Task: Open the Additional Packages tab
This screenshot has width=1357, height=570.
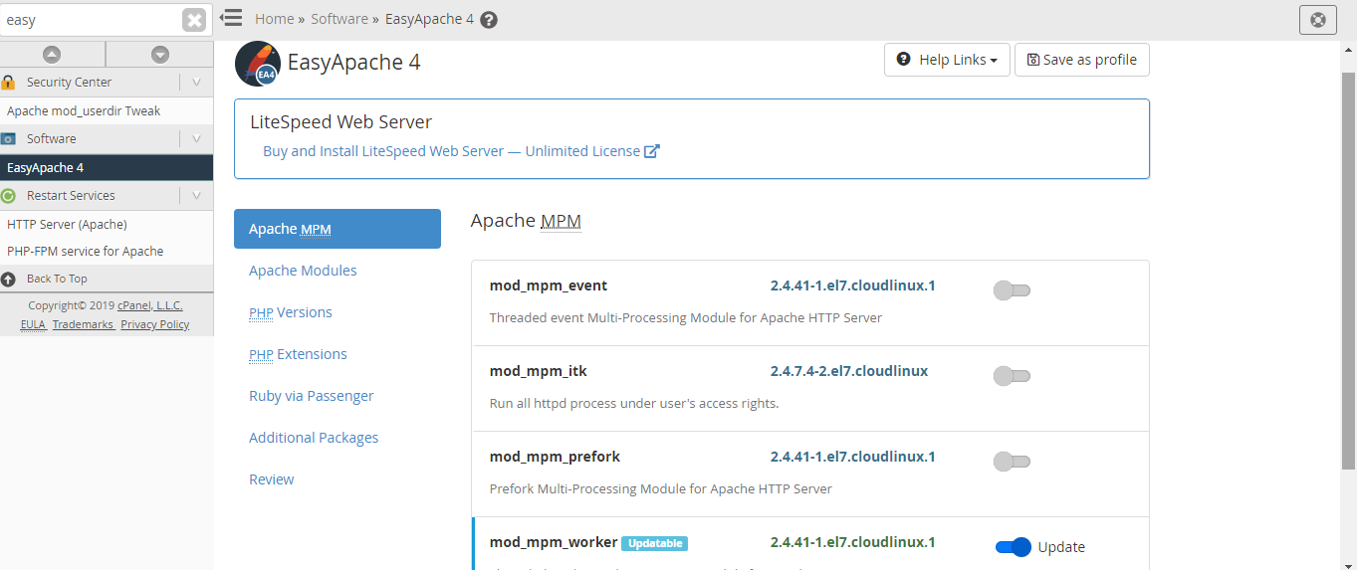Action: 314,438
